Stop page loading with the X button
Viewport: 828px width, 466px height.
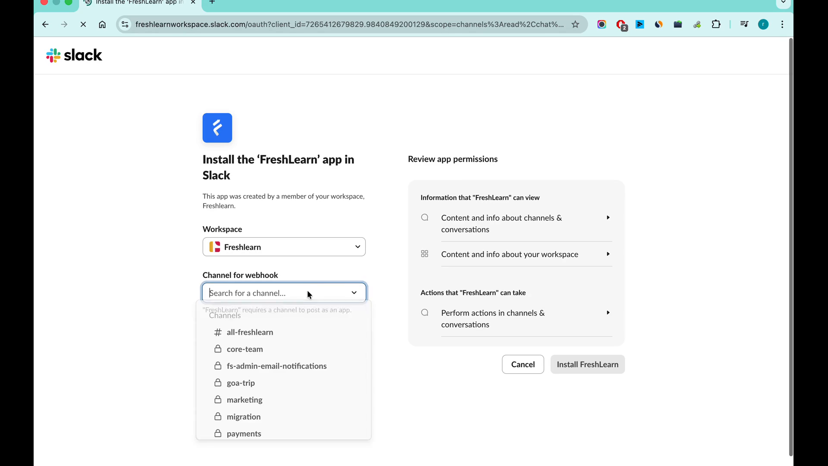[83, 25]
